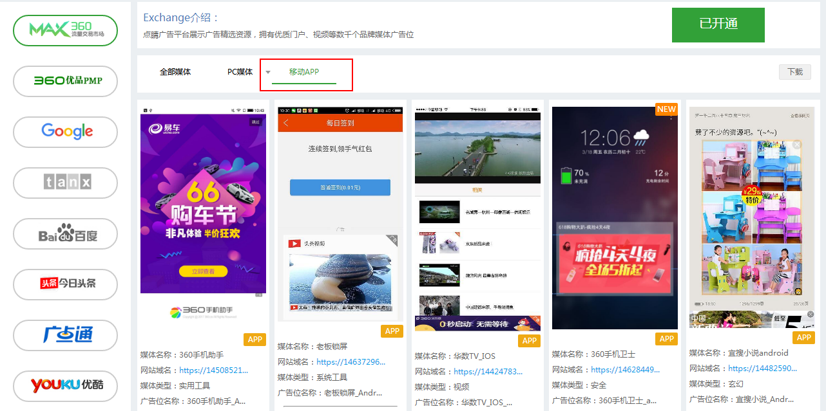Click the green 已开通 button
Viewport: 826px width, 411px height.
tap(718, 25)
